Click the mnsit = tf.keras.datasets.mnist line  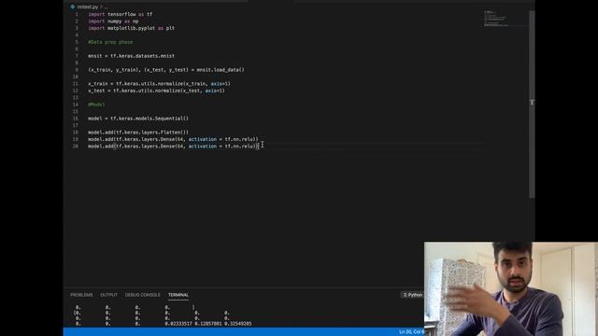point(131,56)
